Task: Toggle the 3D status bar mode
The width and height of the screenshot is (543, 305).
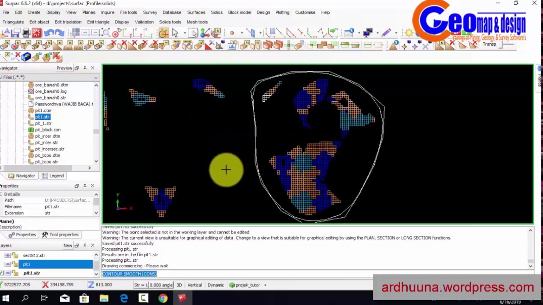Action: tap(179, 285)
